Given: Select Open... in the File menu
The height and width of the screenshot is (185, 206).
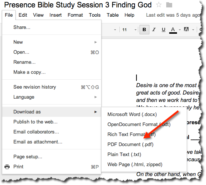Looking at the screenshot, I should [x=52, y=52].
